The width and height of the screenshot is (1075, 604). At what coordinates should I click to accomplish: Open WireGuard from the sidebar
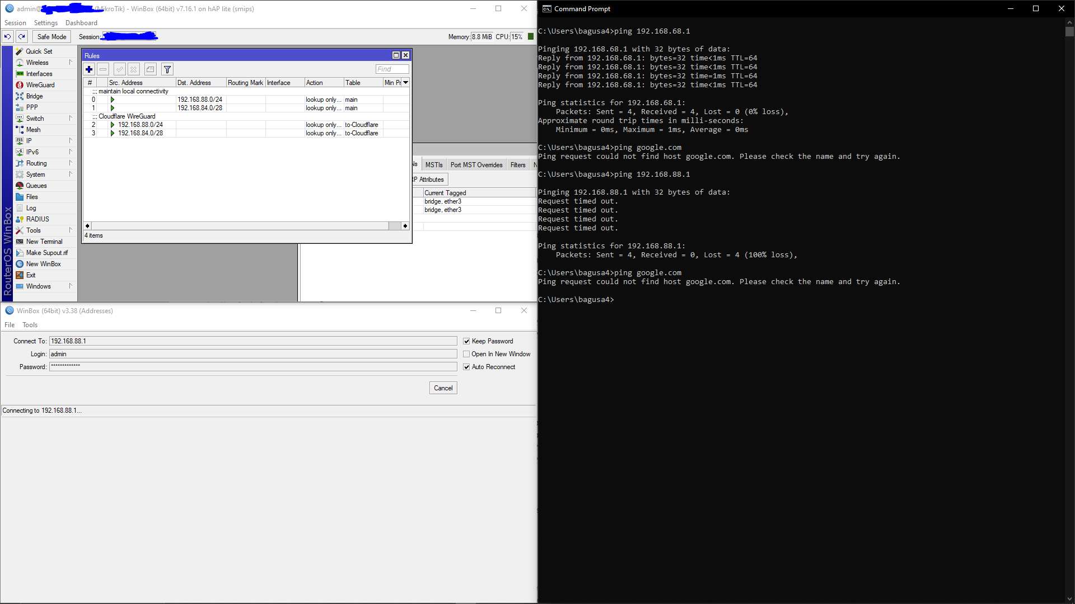(40, 85)
